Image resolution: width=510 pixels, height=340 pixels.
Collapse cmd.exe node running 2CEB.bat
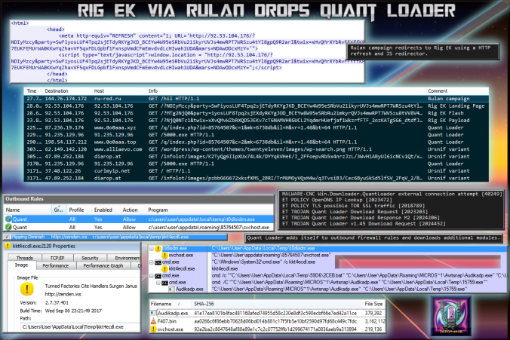click(152, 276)
